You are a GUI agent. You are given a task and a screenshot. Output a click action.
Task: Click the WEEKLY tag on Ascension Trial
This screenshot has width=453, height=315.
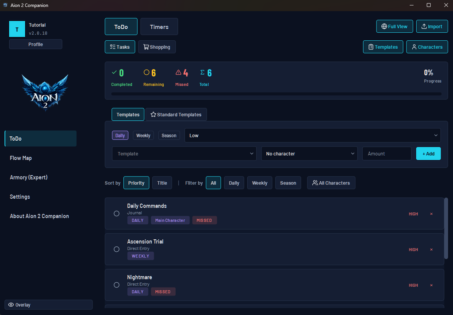140,256
